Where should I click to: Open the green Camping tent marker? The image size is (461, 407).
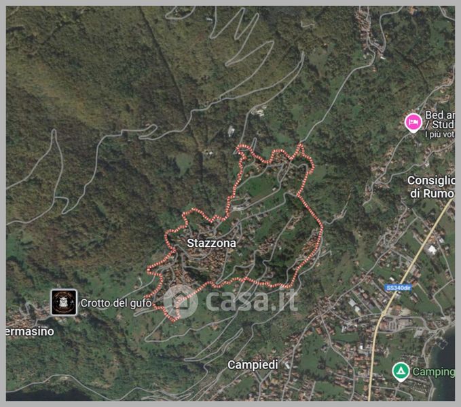(x=401, y=372)
